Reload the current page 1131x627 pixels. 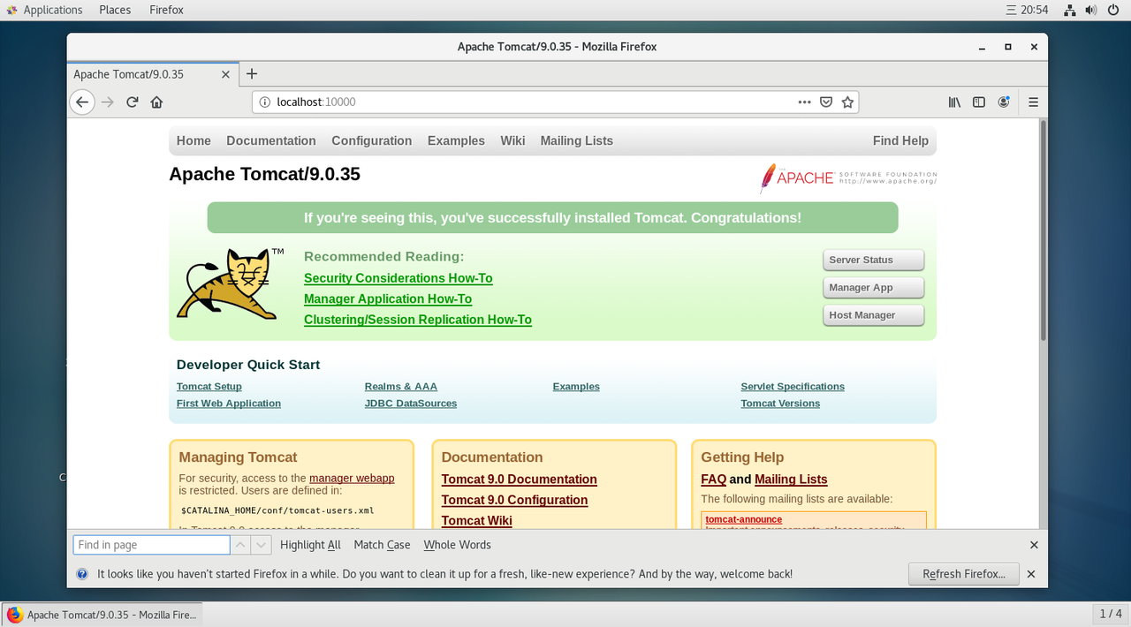point(132,102)
